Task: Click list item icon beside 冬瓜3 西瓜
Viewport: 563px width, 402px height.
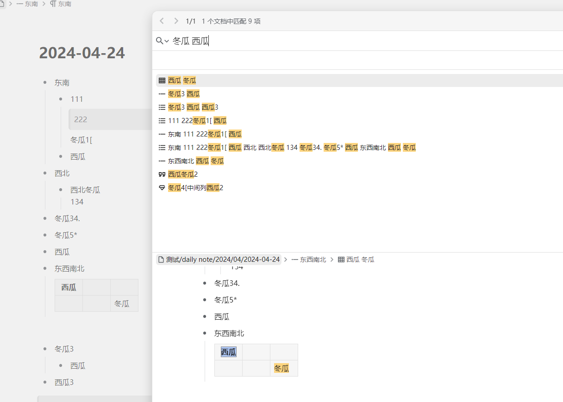Action: 162,94
